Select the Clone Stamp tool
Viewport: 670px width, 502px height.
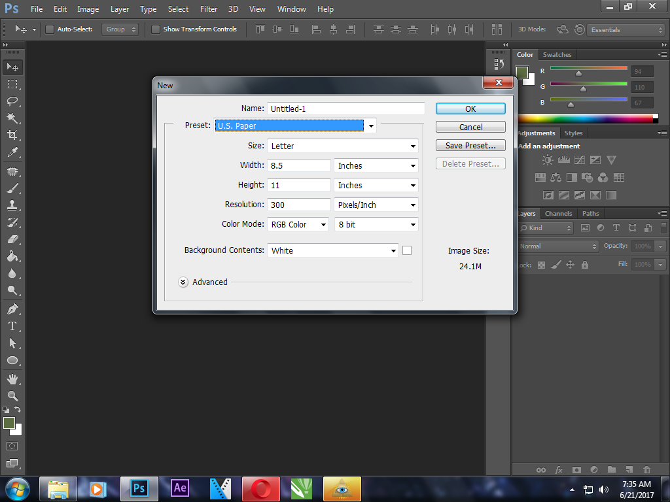click(x=12, y=205)
